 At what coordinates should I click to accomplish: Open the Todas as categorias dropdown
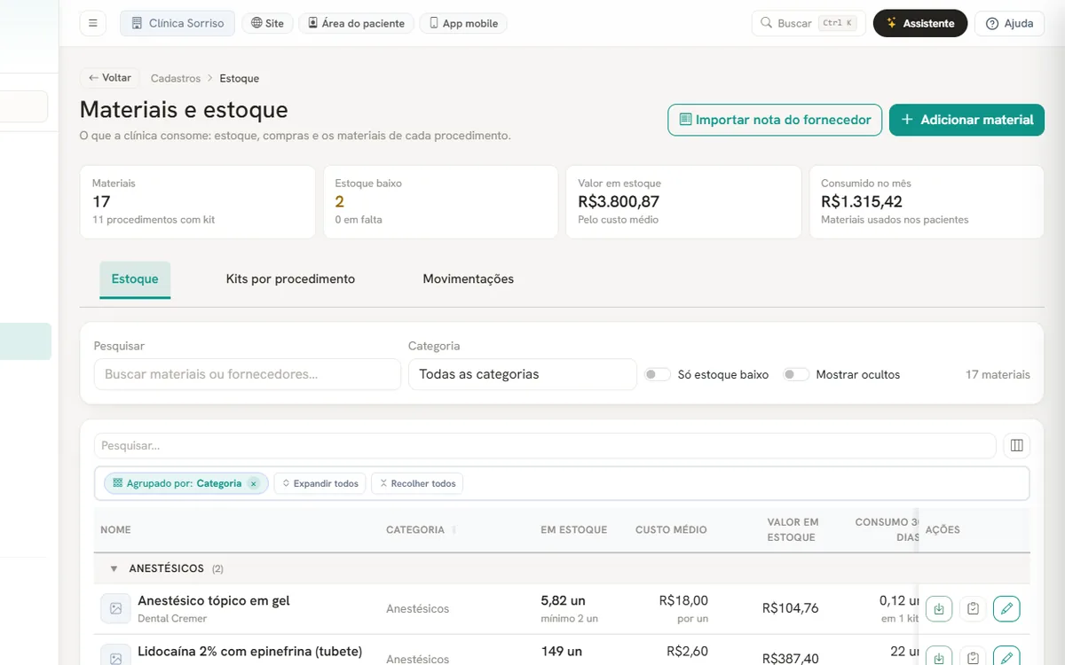(x=523, y=374)
